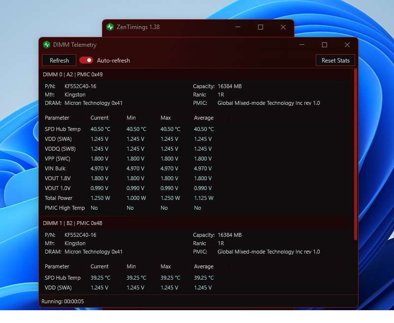This screenshot has width=394, height=323.
Task: Click the KF552C40-16 part number of DIMM 0
Action: (x=80, y=86)
